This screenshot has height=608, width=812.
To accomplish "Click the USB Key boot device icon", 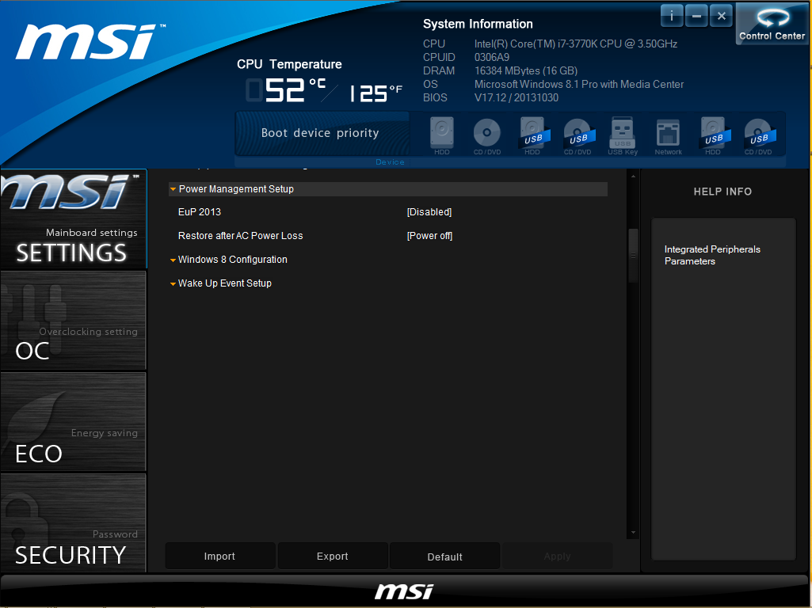I will (623, 135).
